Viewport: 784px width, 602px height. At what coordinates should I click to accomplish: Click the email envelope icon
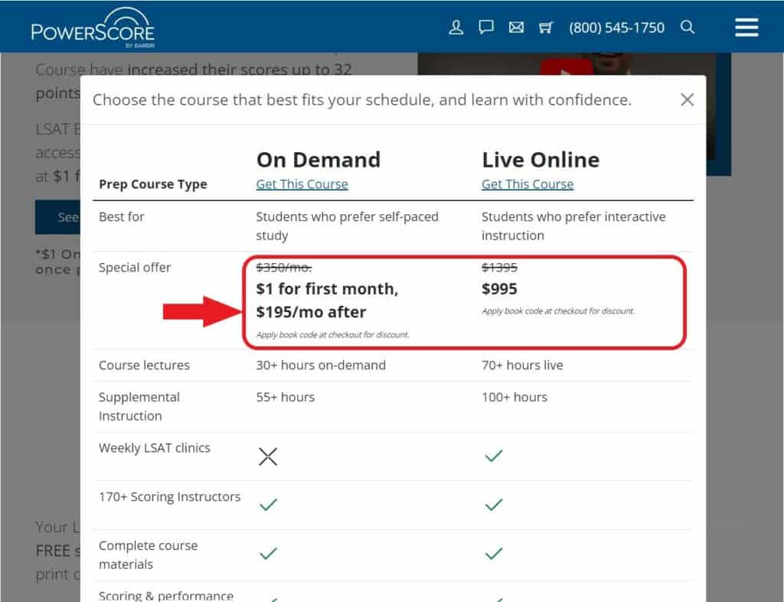(x=516, y=27)
